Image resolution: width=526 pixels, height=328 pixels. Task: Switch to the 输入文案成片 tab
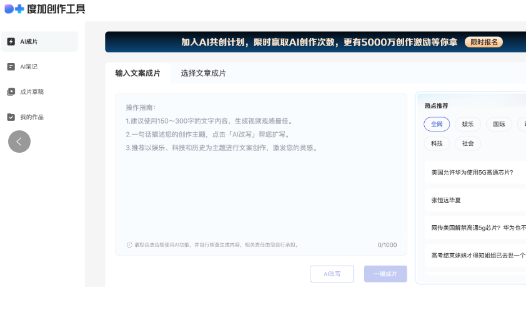coord(138,73)
